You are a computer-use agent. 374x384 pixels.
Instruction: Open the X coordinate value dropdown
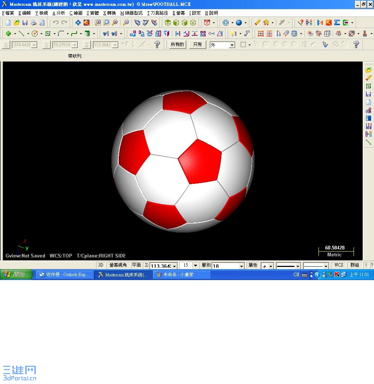(x=34, y=45)
